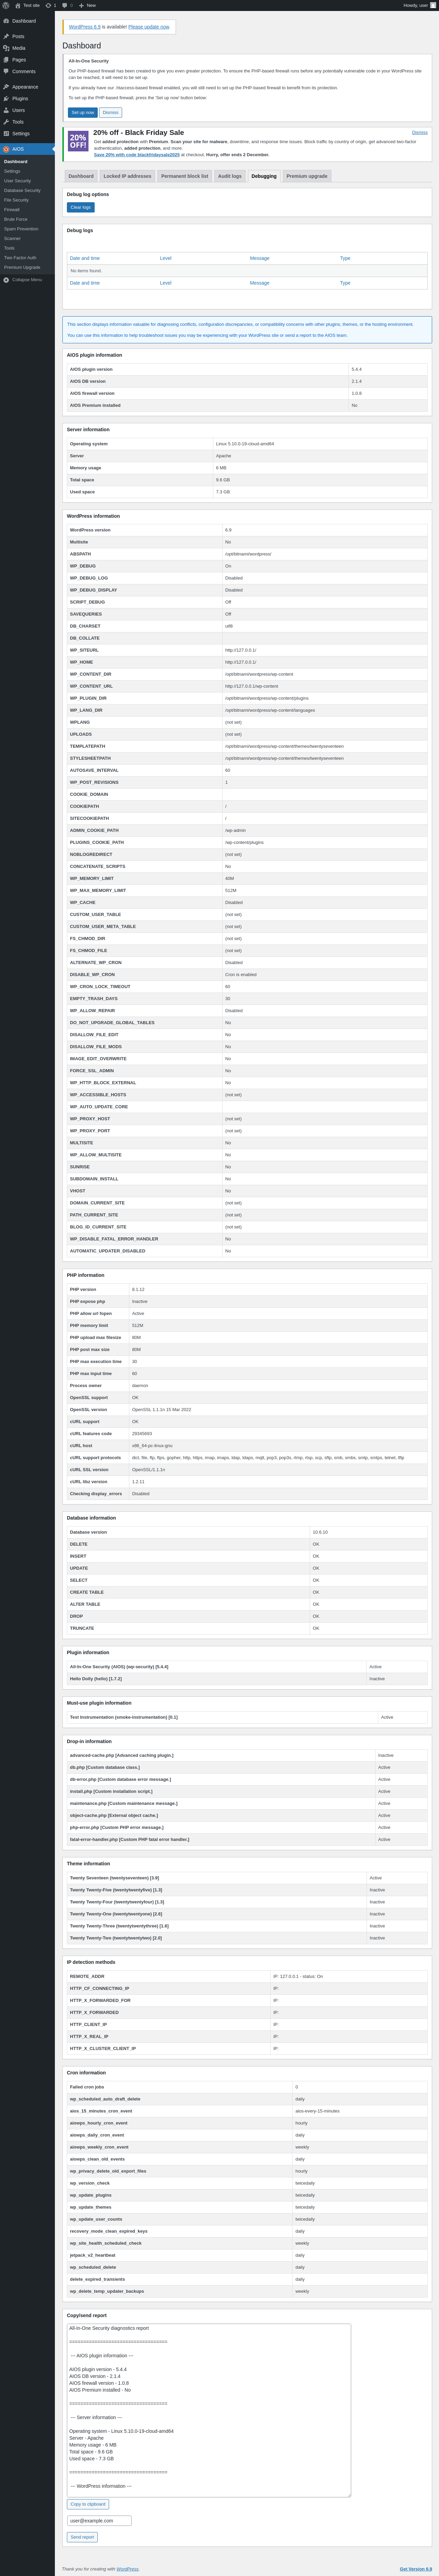Switch to the Audit logs tab
The width and height of the screenshot is (439, 2576).
230,176
